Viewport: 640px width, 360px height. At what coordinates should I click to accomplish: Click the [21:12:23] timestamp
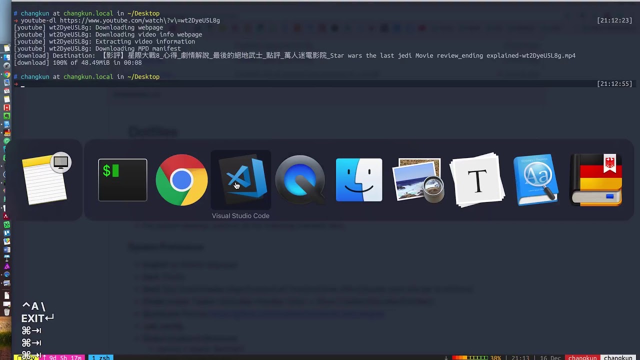coord(614,20)
